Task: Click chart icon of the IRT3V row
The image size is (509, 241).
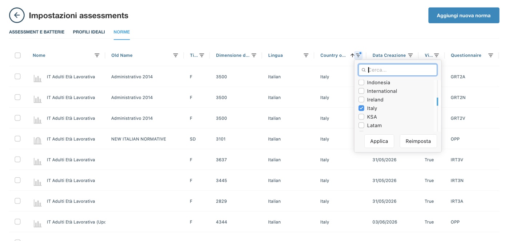Action: coord(37,161)
